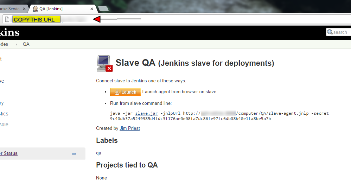Click the offline Slave QA computer icon
This screenshot has height=196, width=351.
pos(104,63)
